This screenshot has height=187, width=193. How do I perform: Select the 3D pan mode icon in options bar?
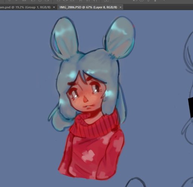tap(149, 0)
